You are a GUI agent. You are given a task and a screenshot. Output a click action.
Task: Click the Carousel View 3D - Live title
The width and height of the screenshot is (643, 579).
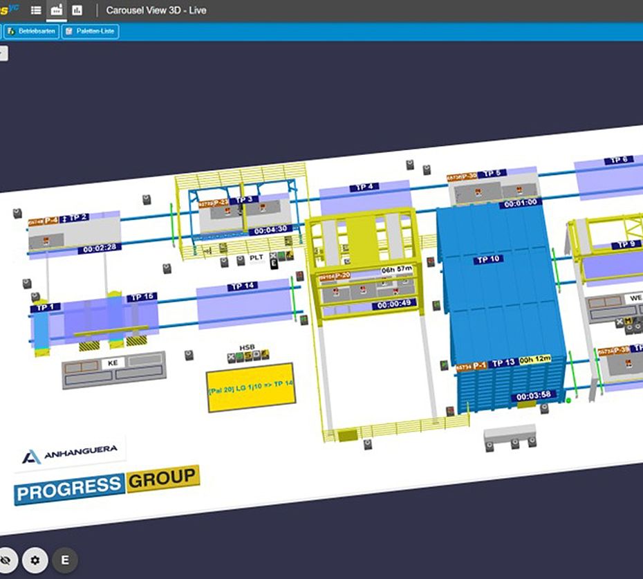[156, 10]
